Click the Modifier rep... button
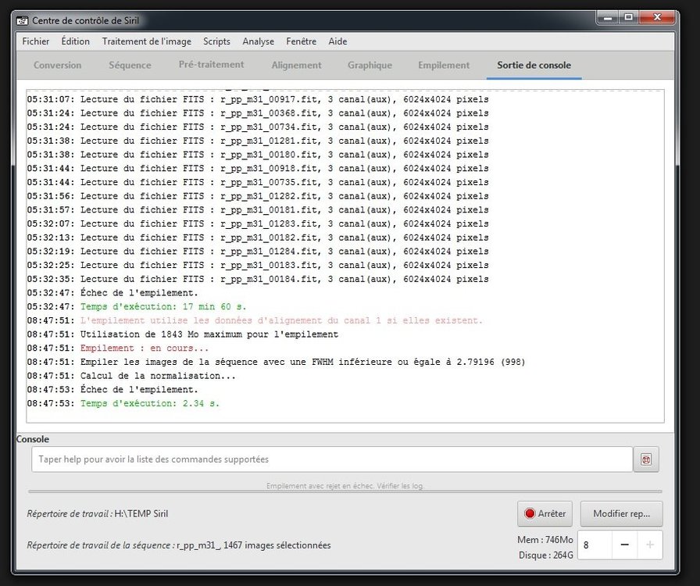700x586 pixels. coord(621,513)
